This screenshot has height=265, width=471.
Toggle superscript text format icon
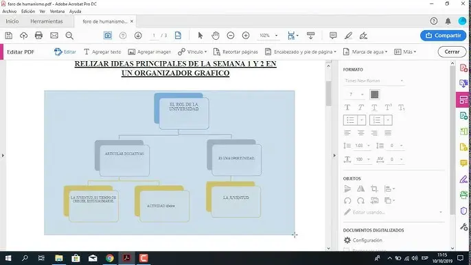point(388,107)
